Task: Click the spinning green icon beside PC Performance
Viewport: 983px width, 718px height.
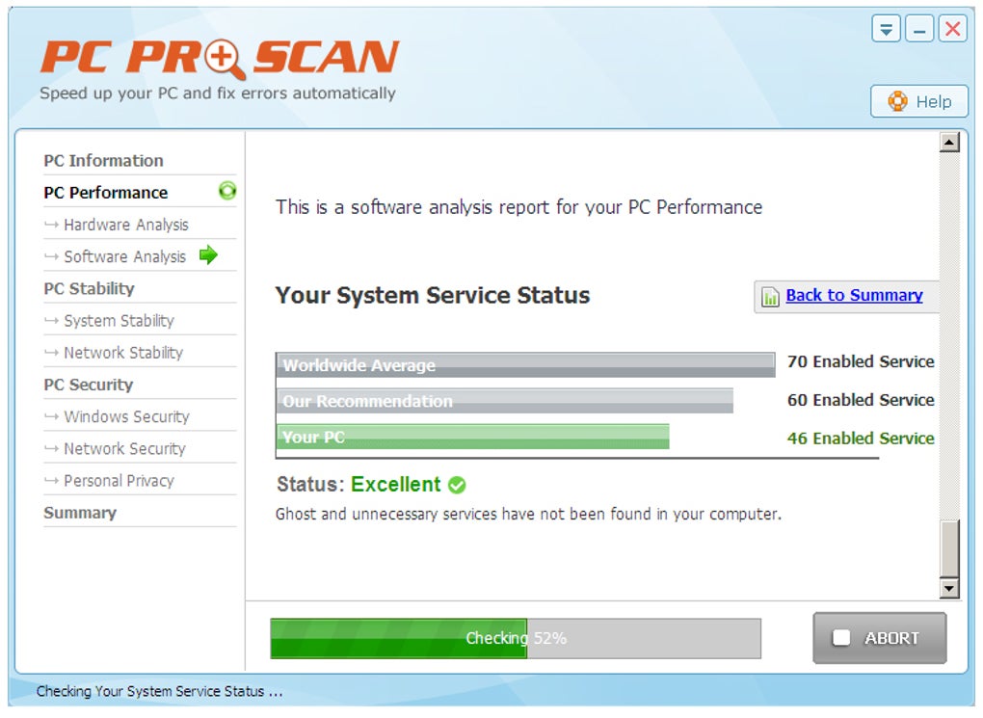Action: tap(226, 190)
